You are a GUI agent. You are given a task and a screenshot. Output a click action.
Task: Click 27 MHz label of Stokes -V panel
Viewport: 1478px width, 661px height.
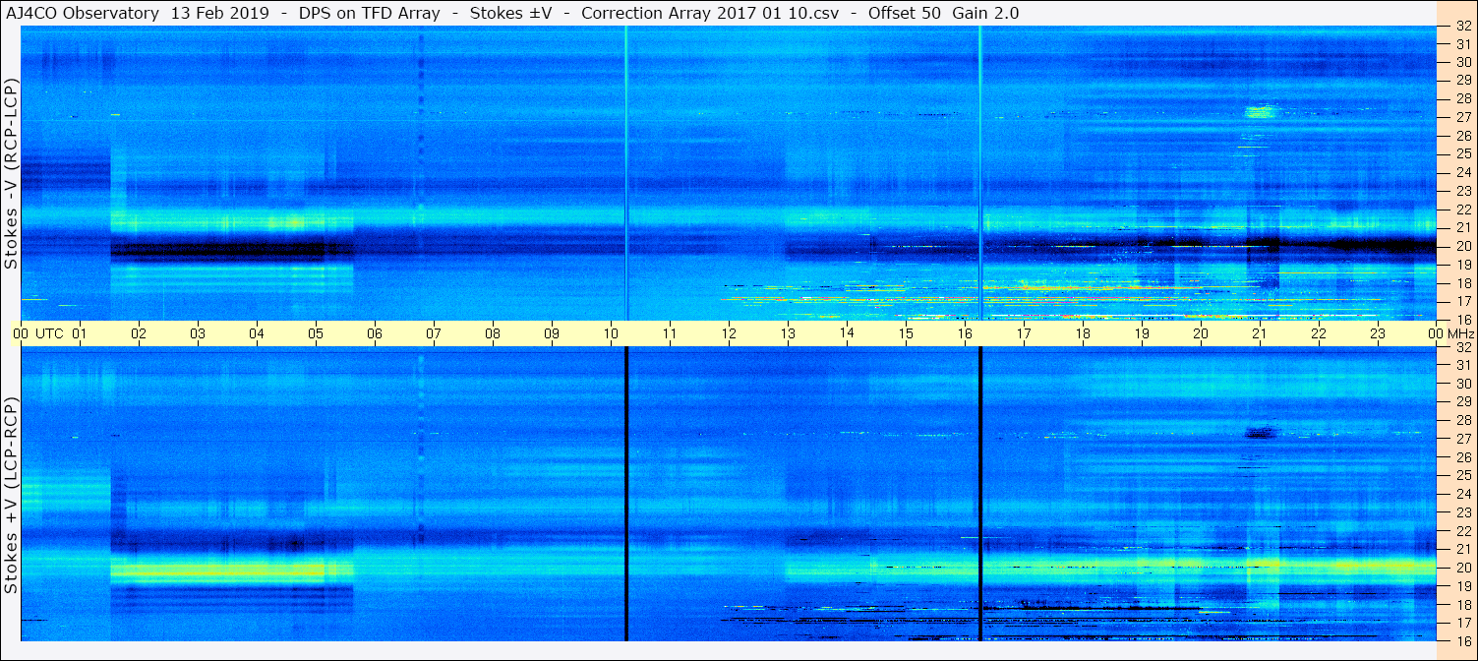1463,117
